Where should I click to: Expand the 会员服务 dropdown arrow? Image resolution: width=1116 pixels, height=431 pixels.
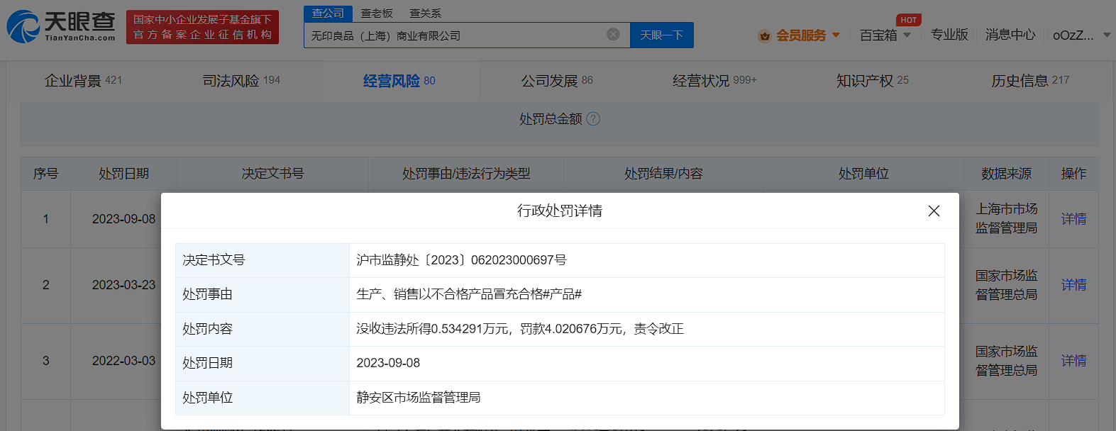click(836, 35)
